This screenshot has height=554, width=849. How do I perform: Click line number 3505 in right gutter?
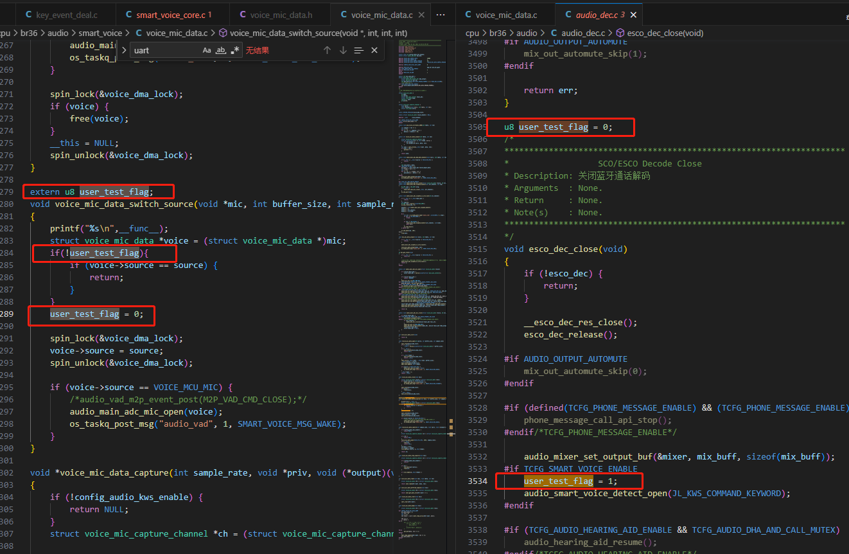(478, 127)
